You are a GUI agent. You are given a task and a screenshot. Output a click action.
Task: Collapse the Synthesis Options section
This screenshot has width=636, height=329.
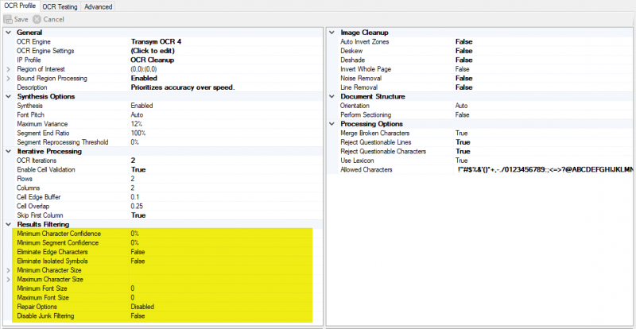point(8,96)
